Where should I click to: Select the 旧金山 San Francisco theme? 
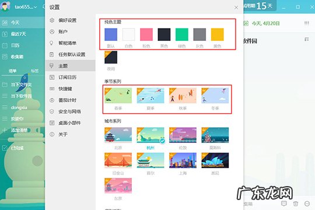pos(118,160)
